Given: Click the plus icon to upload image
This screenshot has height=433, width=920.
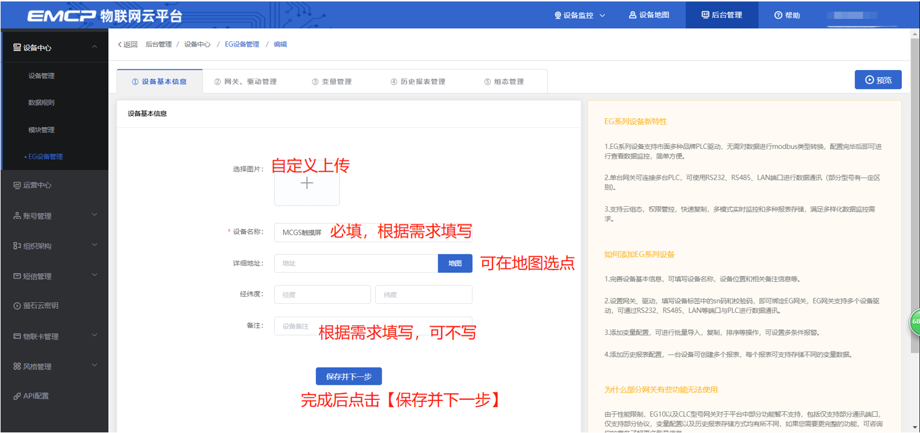Looking at the screenshot, I should click(x=307, y=183).
